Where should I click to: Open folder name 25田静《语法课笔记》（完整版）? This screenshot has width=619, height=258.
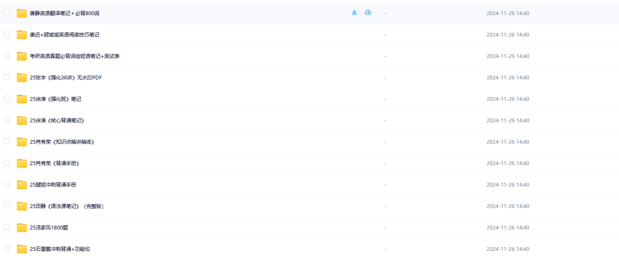point(67,206)
